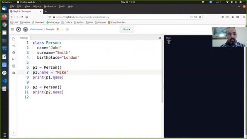Image resolution: width=247 pixels, height=139 pixels.
Task: Open the Edit menu
Action: pyautogui.click(x=19, y=6)
